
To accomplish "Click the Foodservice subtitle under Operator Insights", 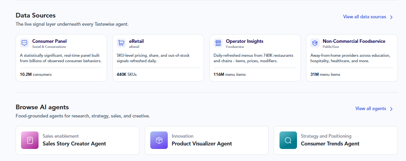I will [x=235, y=47].
